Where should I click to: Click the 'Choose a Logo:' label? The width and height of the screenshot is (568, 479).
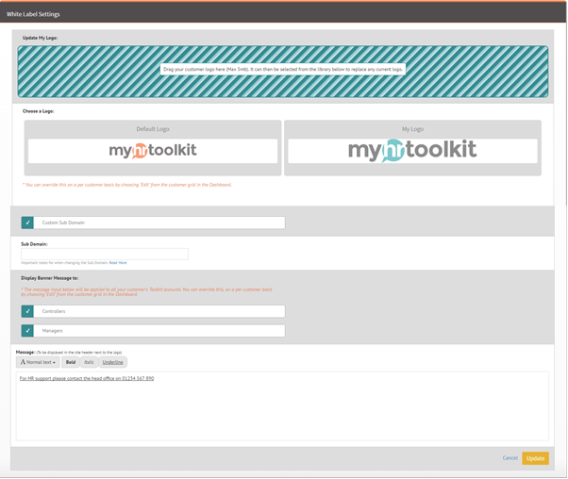click(x=39, y=111)
